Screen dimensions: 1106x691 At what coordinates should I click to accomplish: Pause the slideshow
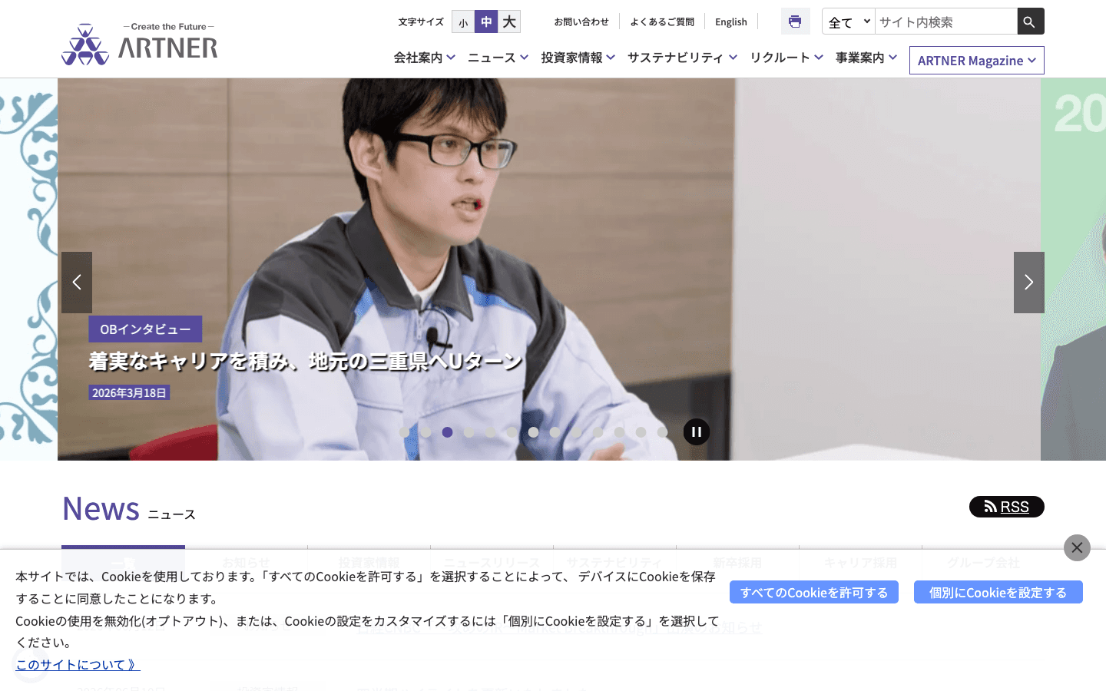[x=697, y=431]
